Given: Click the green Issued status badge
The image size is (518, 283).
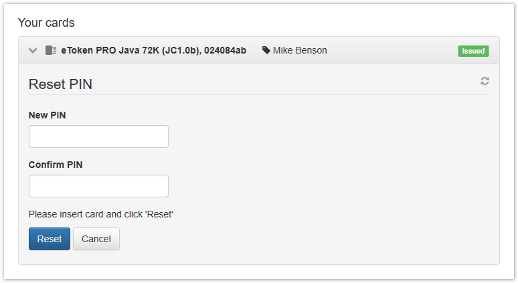Looking at the screenshot, I should click(x=473, y=51).
